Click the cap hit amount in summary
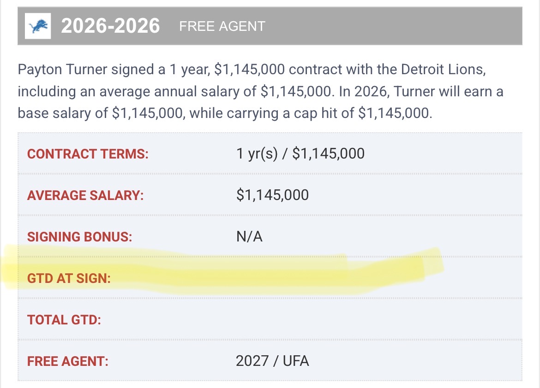This screenshot has width=540, height=388. (x=395, y=113)
